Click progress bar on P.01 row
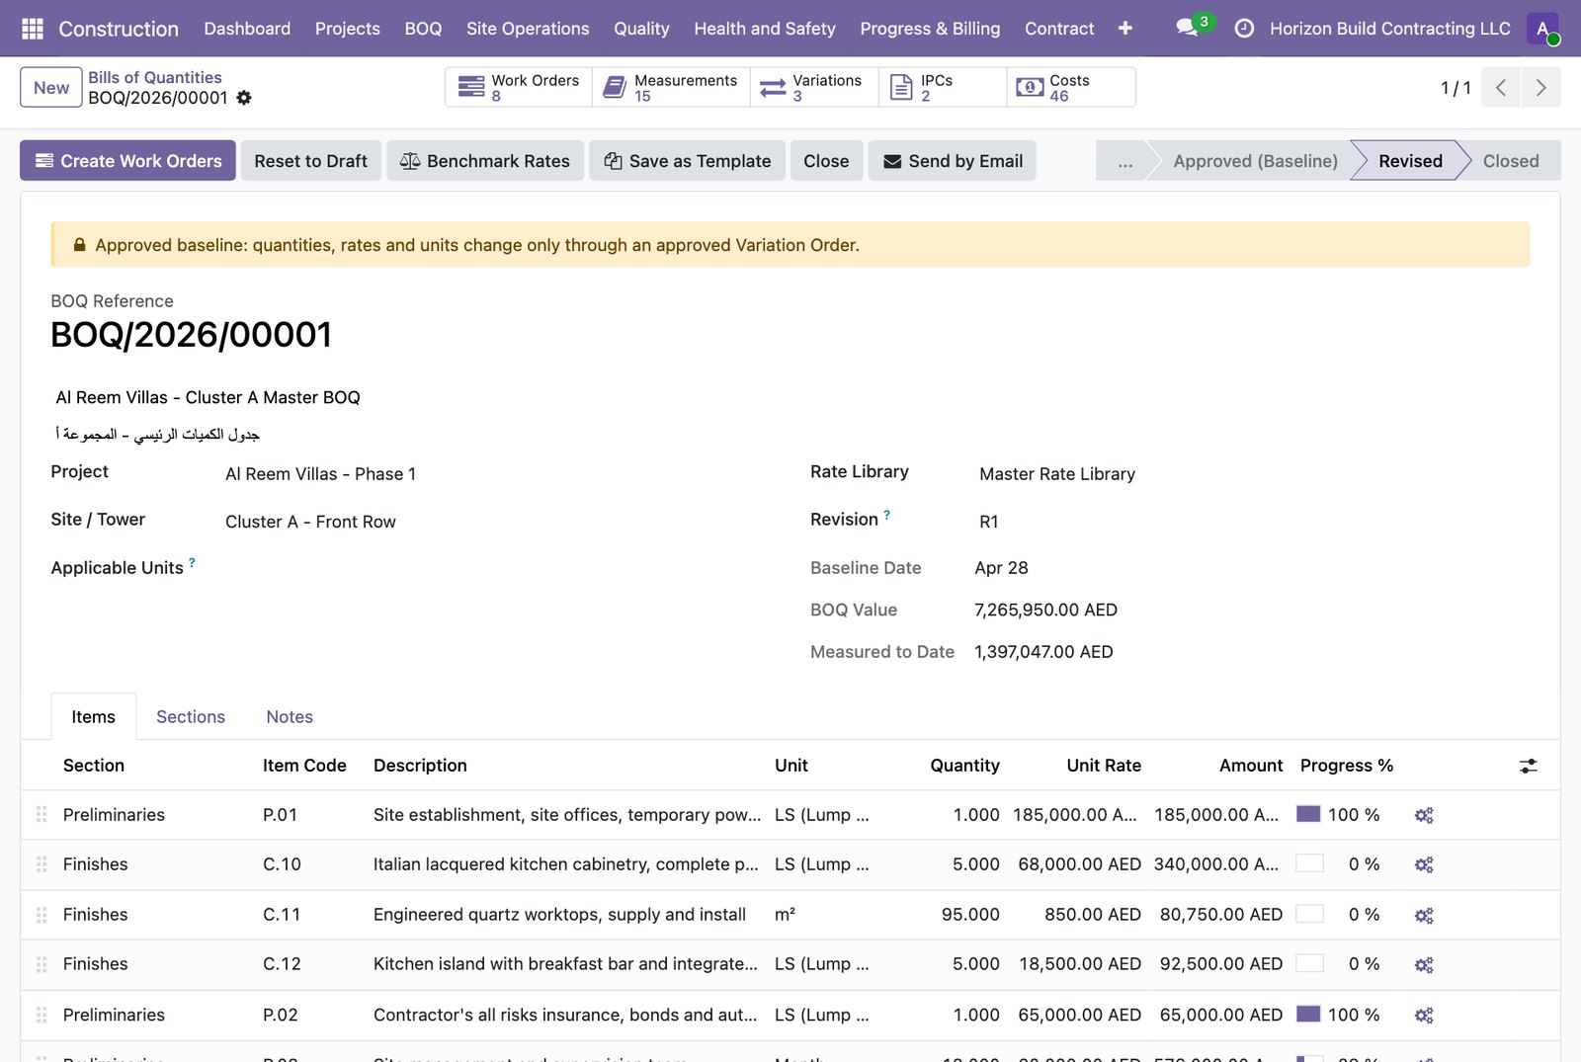Image resolution: width=1581 pixels, height=1062 pixels. point(1308,814)
